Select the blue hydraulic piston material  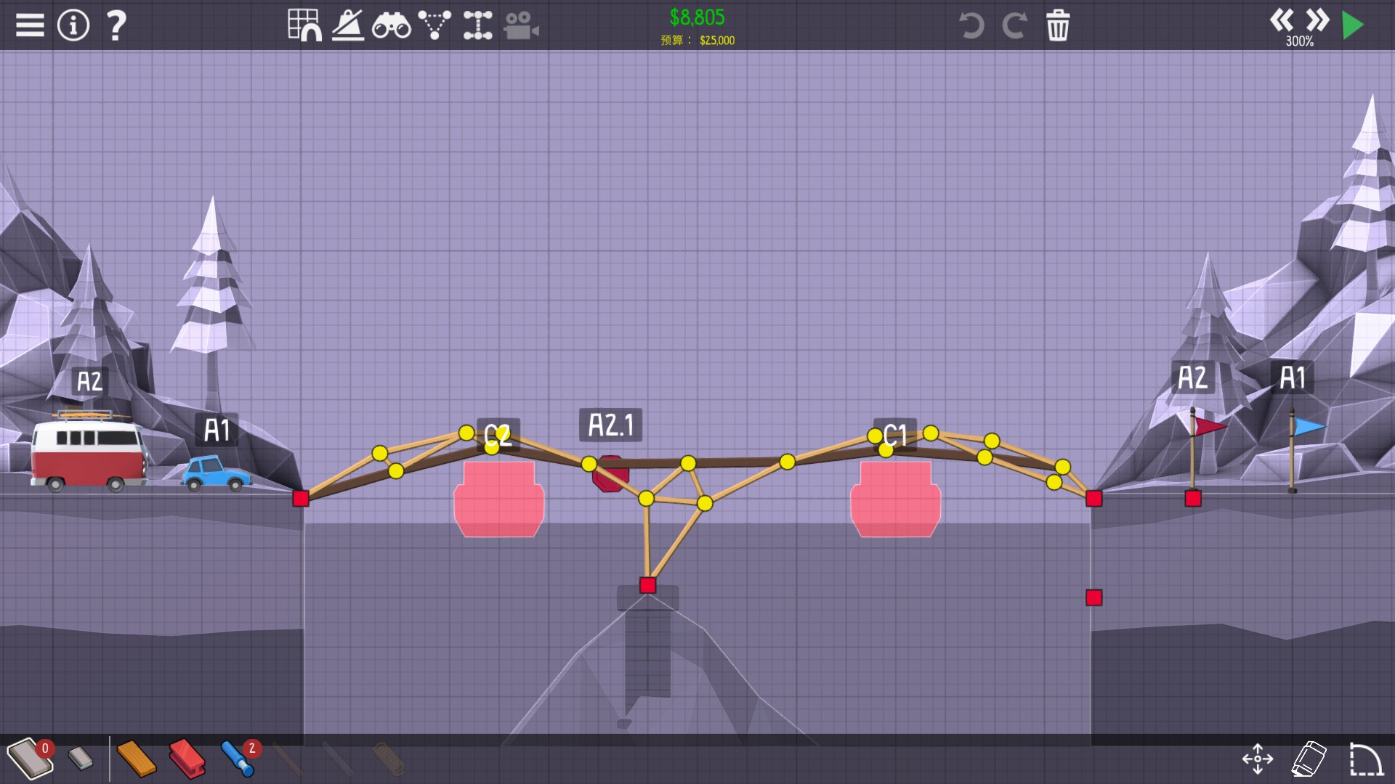click(x=238, y=759)
